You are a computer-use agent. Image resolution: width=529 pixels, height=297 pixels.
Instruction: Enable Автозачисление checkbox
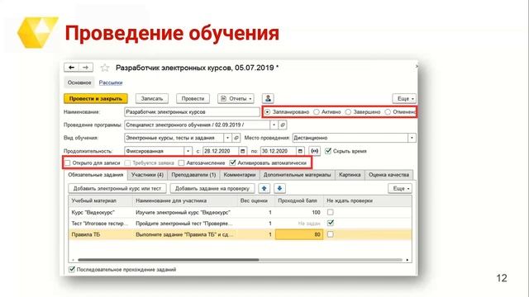pyautogui.click(x=181, y=163)
